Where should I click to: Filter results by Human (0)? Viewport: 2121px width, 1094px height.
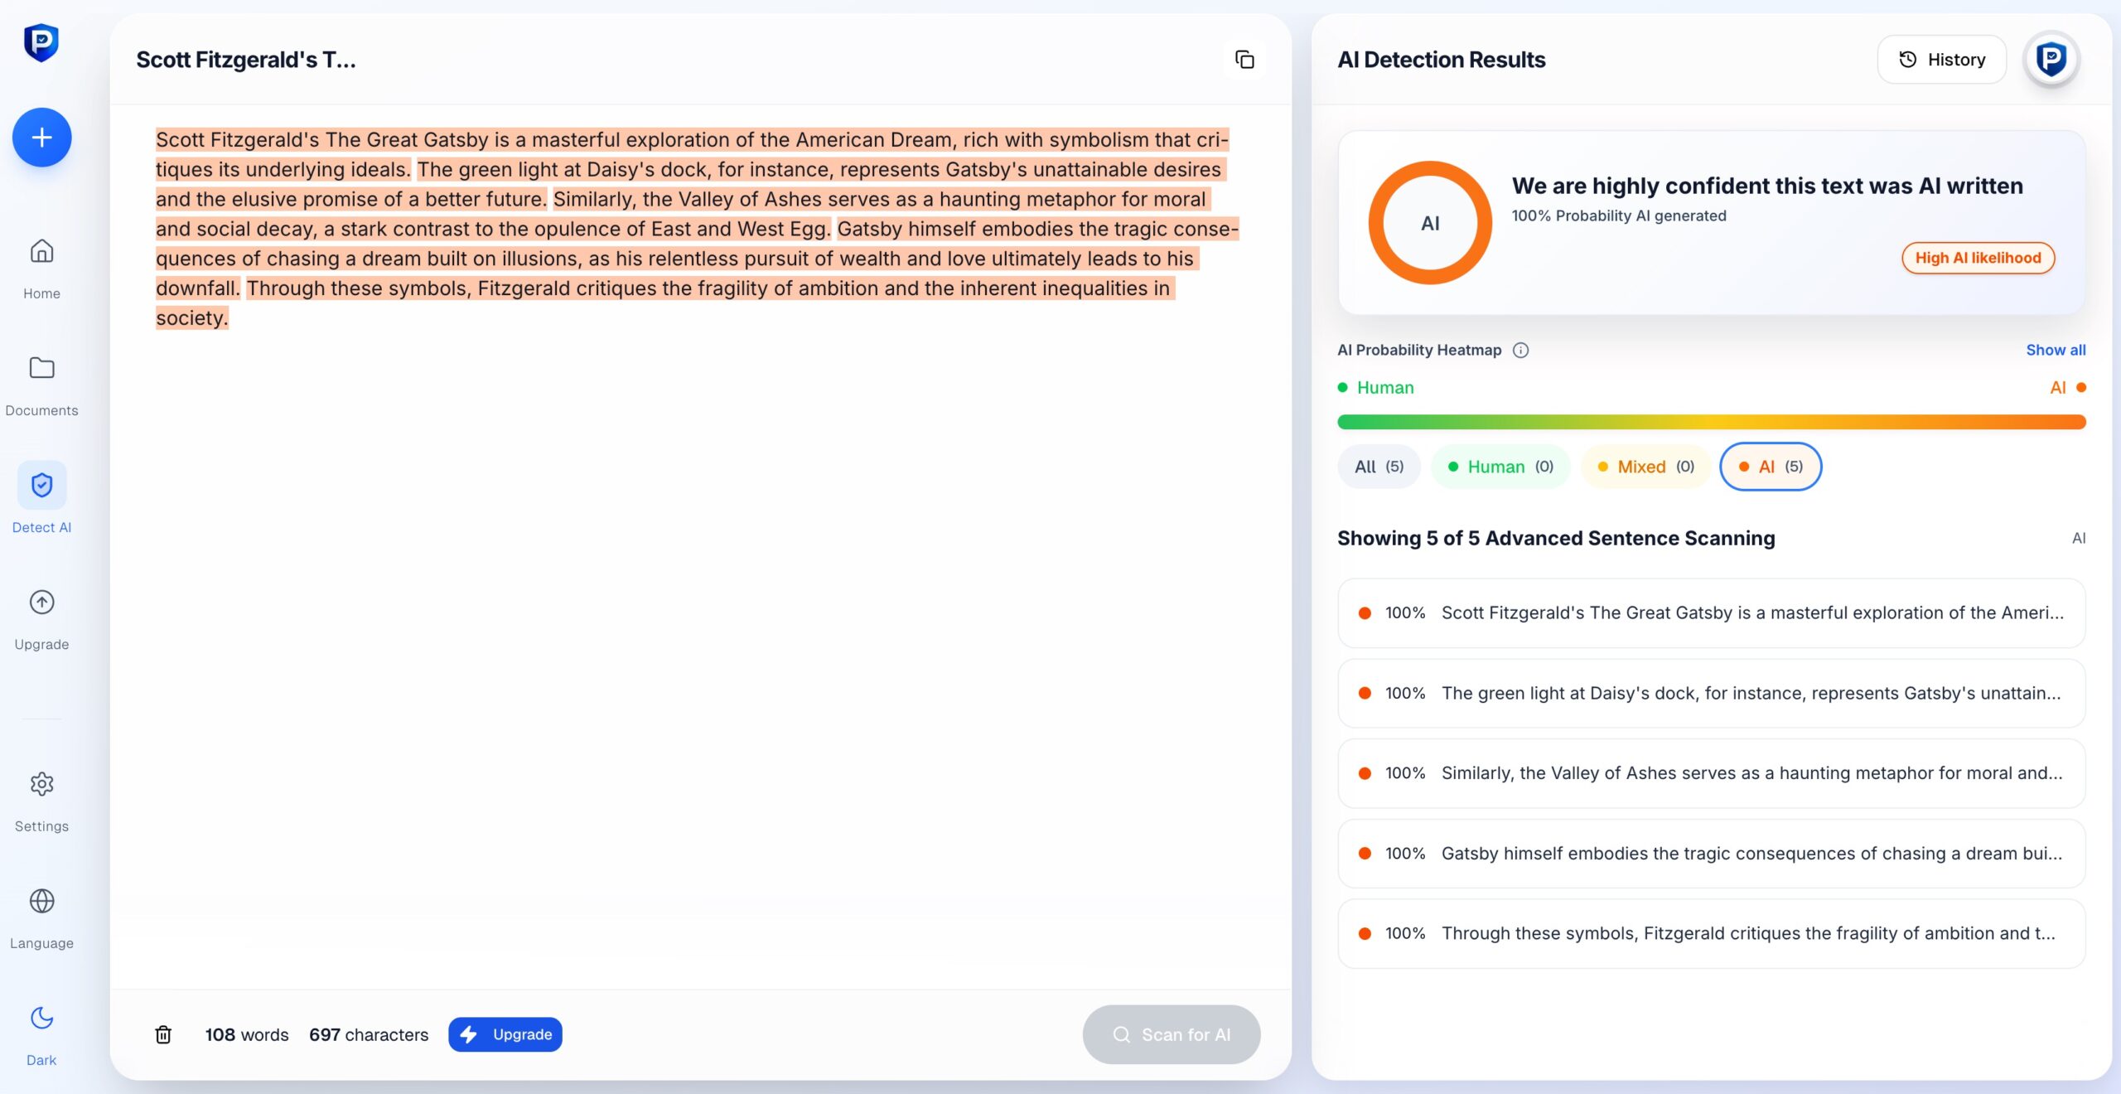pos(1500,467)
